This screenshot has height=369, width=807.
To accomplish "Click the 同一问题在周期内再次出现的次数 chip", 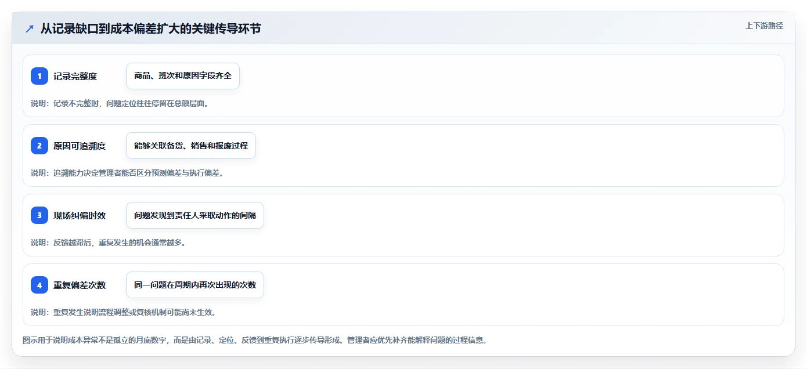I will (195, 285).
